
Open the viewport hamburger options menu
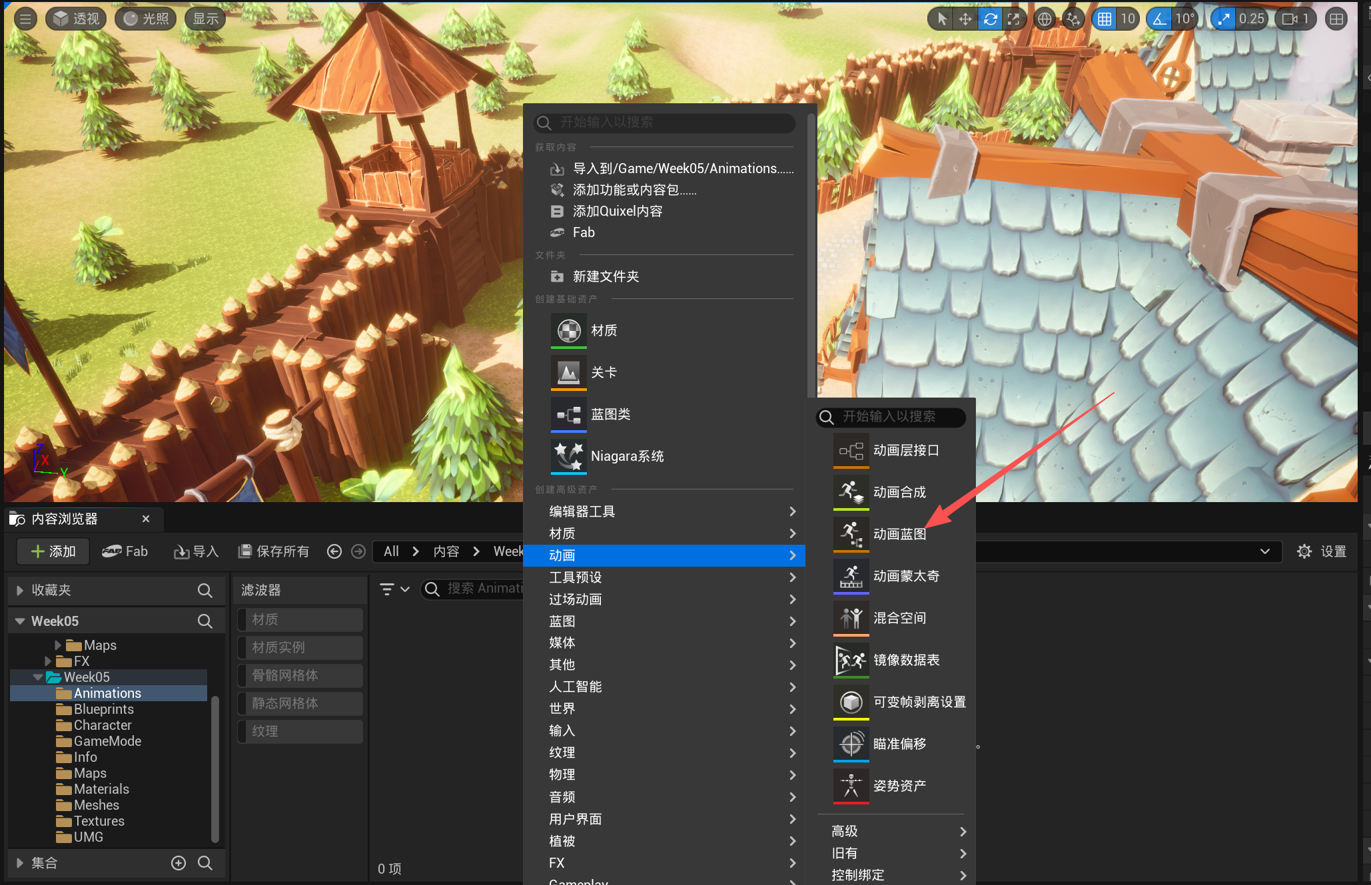tap(25, 19)
